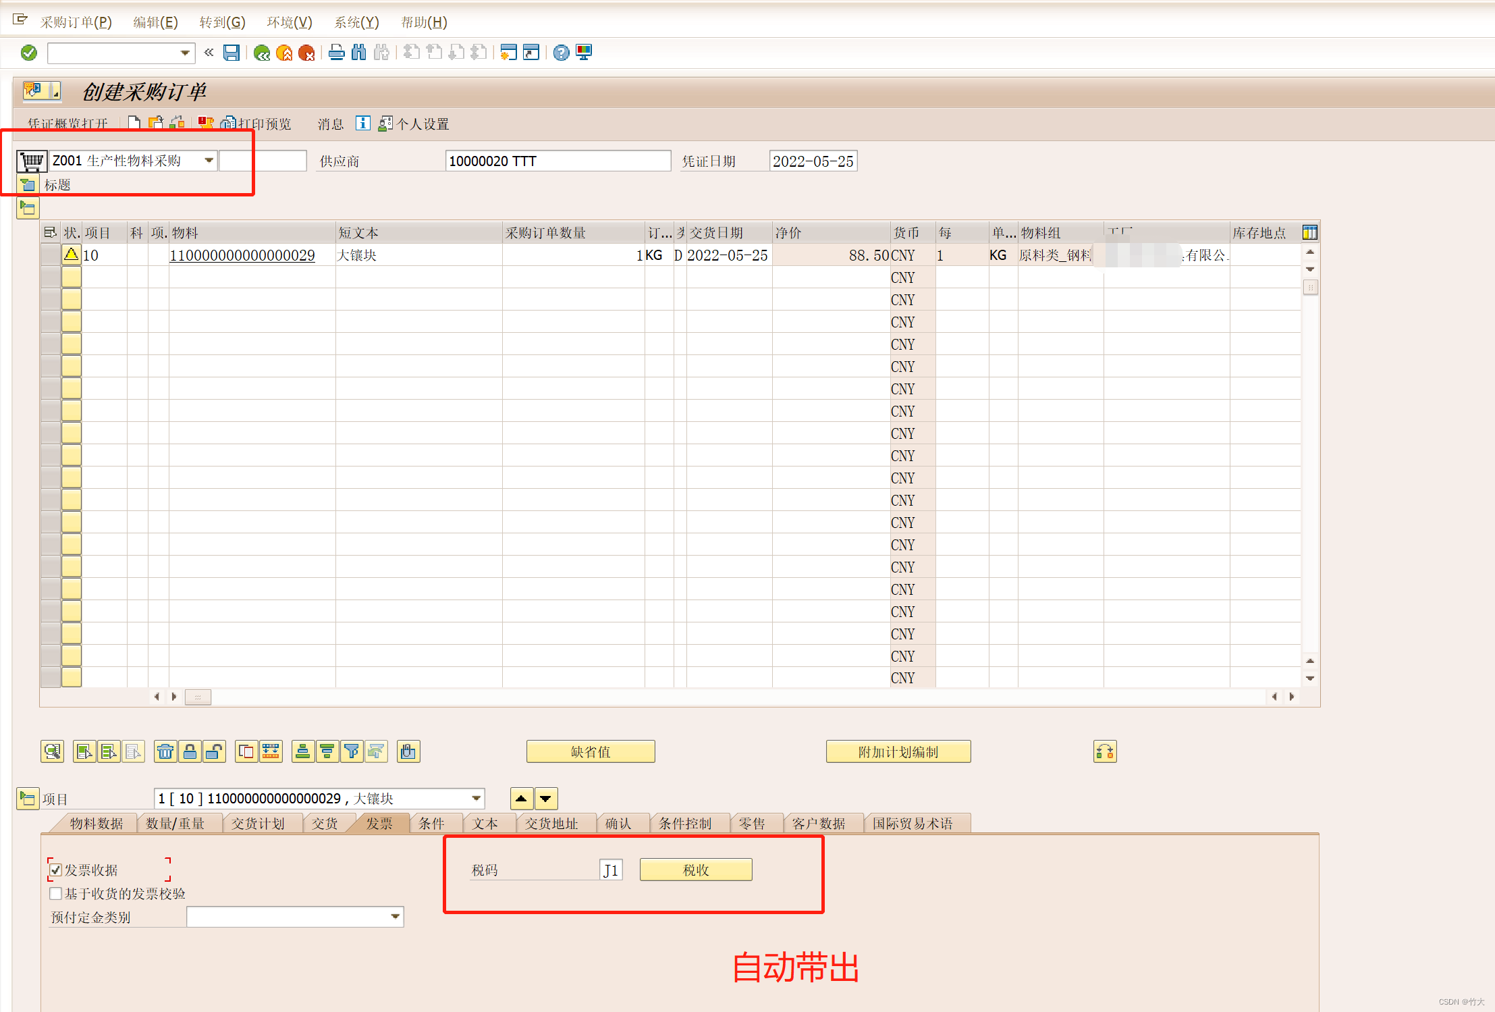The width and height of the screenshot is (1495, 1012).
Task: Open the Z001 order type dropdown
Action: pyautogui.click(x=209, y=160)
